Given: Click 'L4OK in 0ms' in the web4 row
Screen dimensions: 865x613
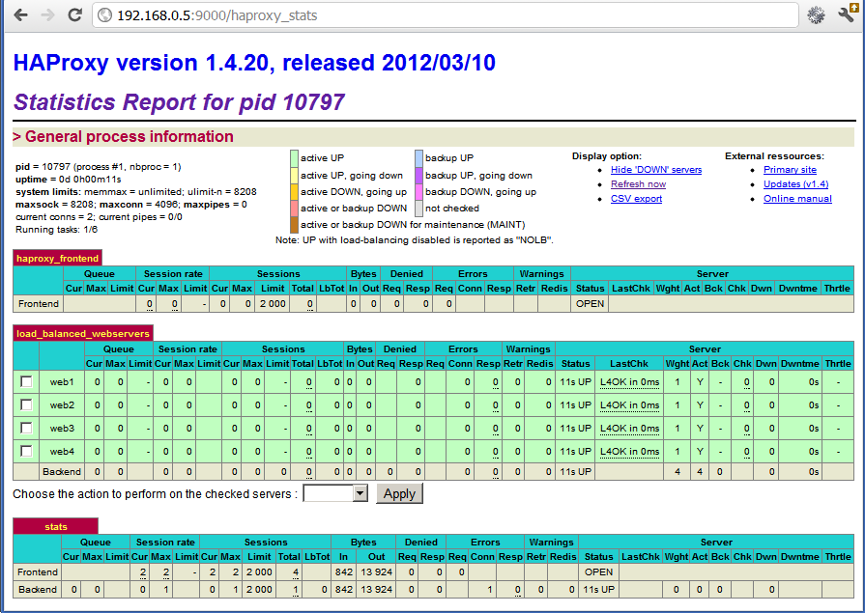Looking at the screenshot, I should (629, 451).
